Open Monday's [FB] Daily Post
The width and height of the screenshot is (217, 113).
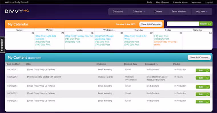coord(43,42)
